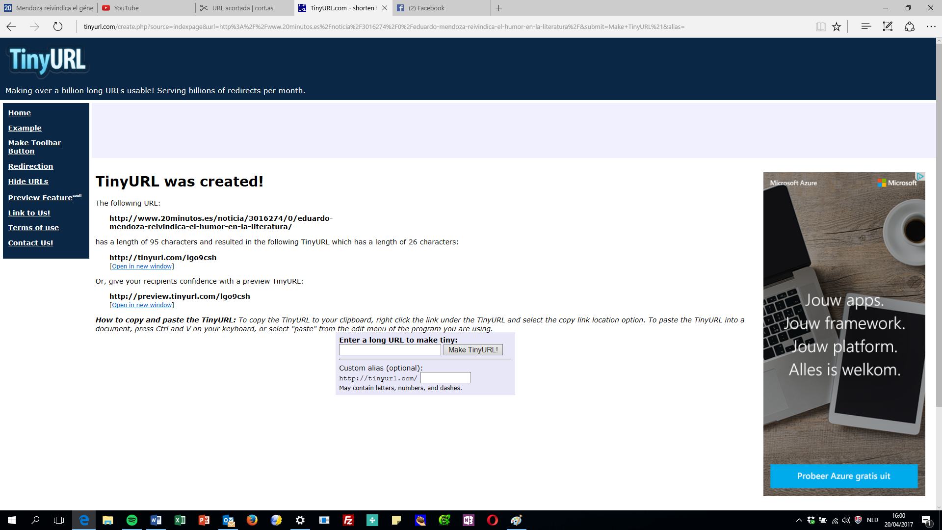Add page to favorites with star icon
Screen dimensions: 942x530
tap(837, 27)
